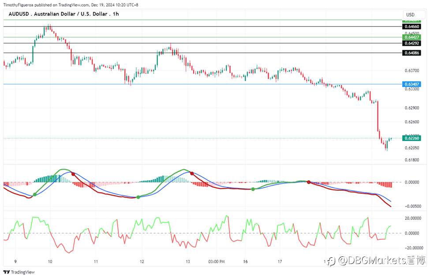The image size is (430, 278).
Task: Click the blue 0.63407 price label
Action: point(411,84)
